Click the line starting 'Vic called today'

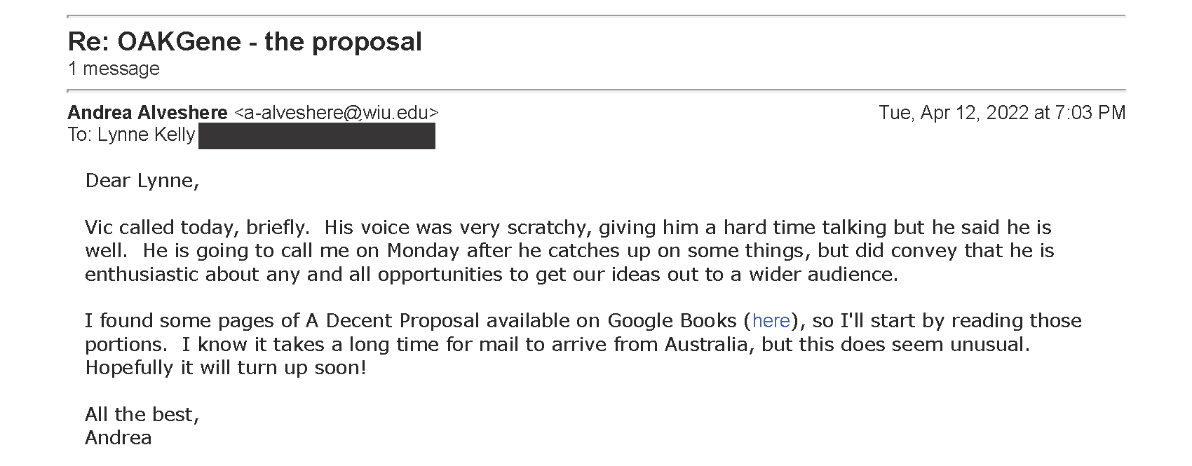(x=569, y=228)
